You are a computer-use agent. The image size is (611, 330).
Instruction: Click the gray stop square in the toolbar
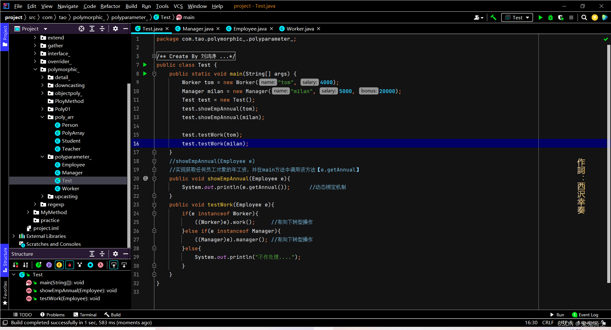coord(571,17)
